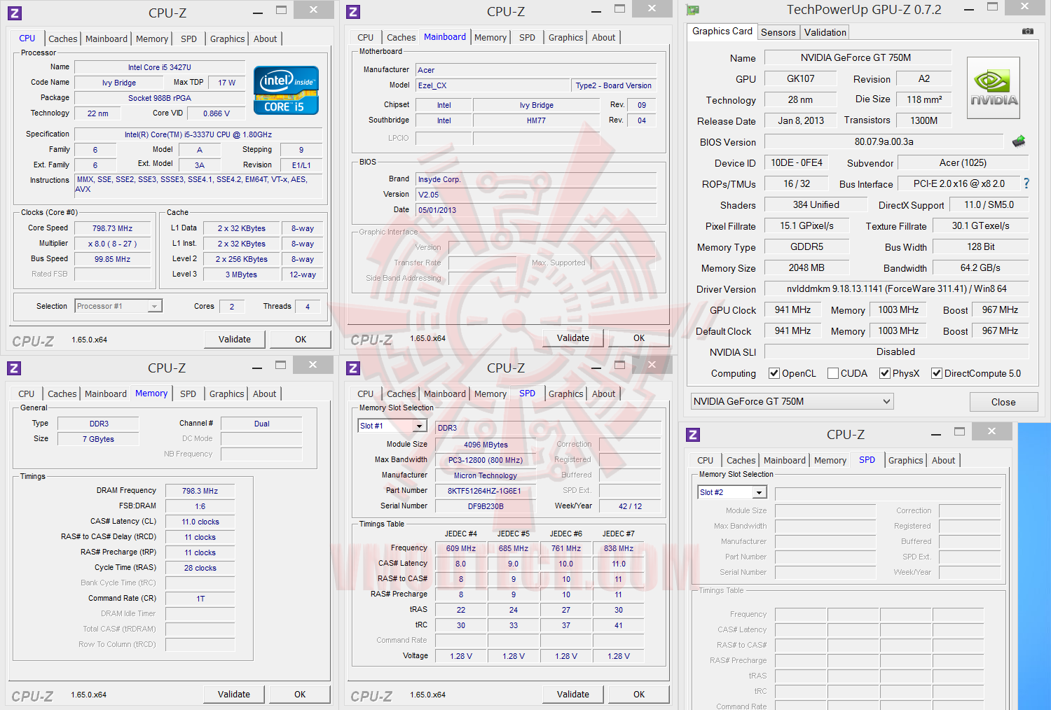Screen dimensions: 1051x710
Task: Click the title bar Z icon of the CPU-Z Slot #1 SPD window
Action: pos(353,368)
